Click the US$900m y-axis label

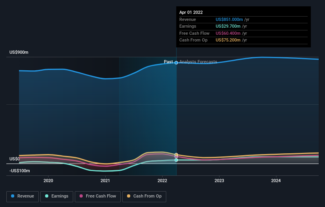coord(19,52)
